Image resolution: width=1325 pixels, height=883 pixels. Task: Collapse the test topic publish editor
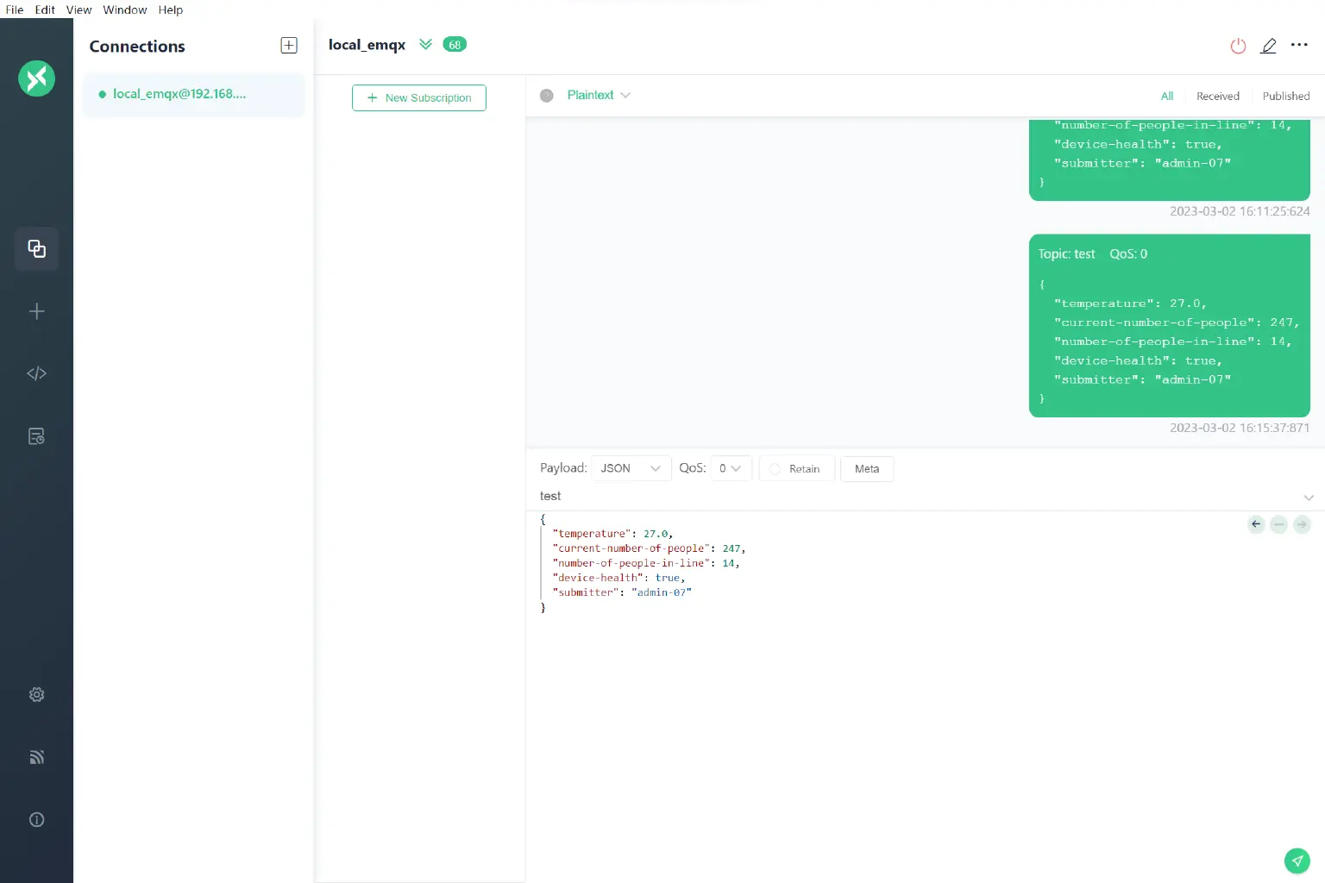pos(1309,498)
